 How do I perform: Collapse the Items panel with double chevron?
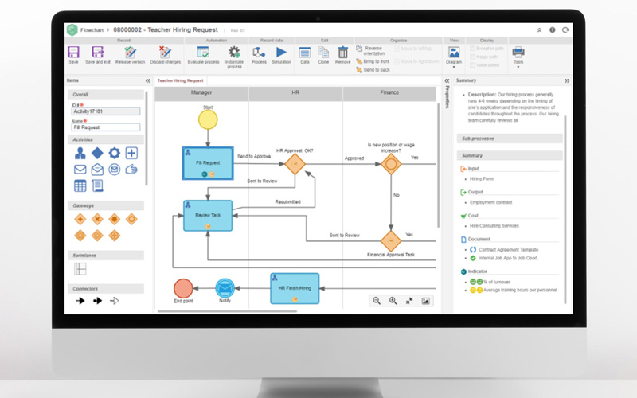click(x=147, y=80)
